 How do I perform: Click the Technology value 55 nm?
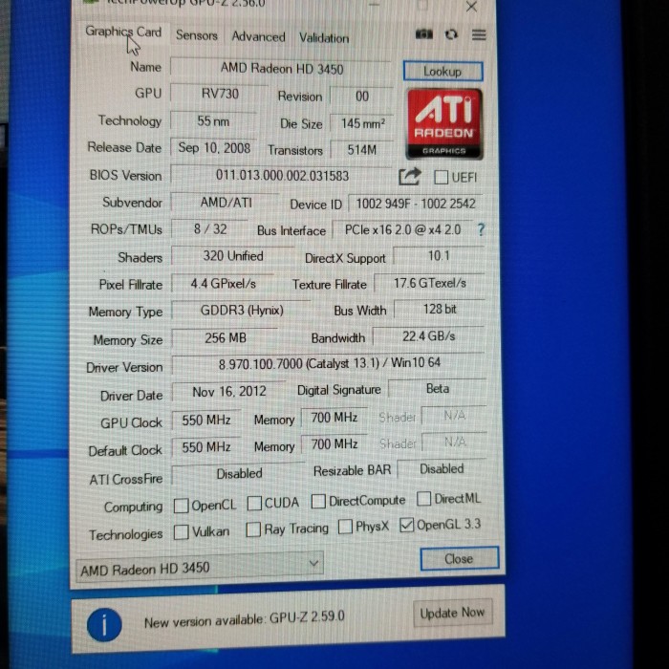[x=213, y=121]
